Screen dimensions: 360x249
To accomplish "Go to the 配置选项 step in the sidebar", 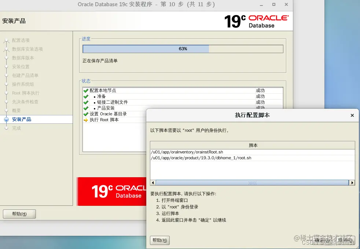I will pos(21,40).
